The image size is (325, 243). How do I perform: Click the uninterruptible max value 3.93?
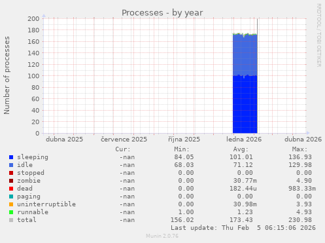(304, 204)
